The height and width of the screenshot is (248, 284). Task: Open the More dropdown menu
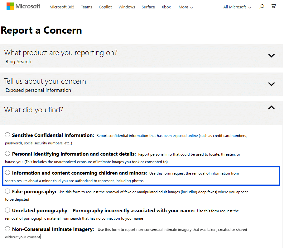186,7
